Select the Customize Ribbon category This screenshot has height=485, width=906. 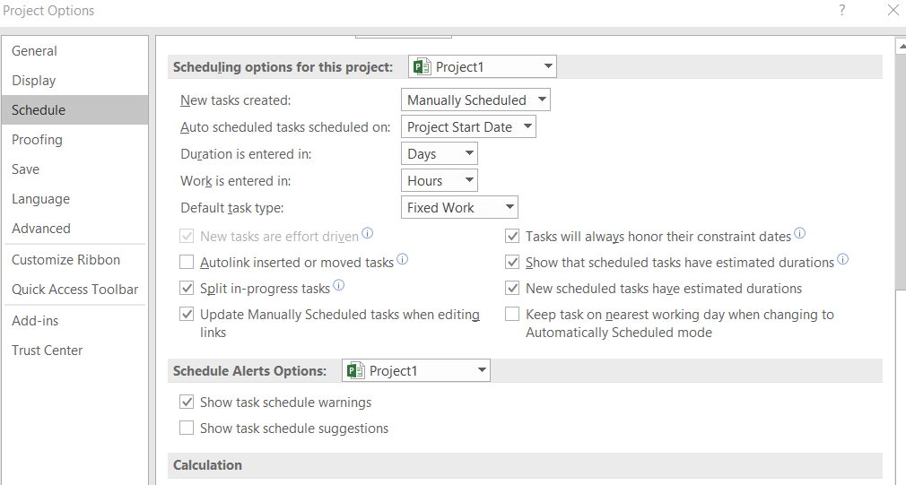coord(65,260)
